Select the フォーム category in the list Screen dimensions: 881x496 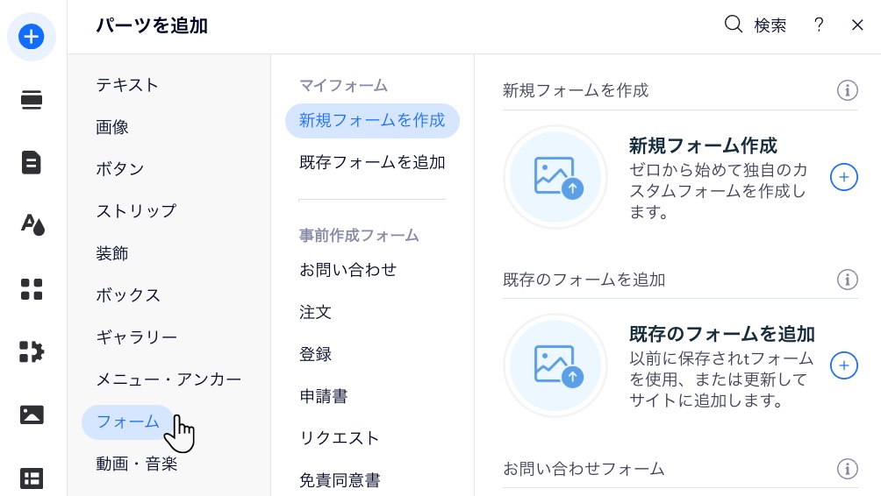coord(128,422)
